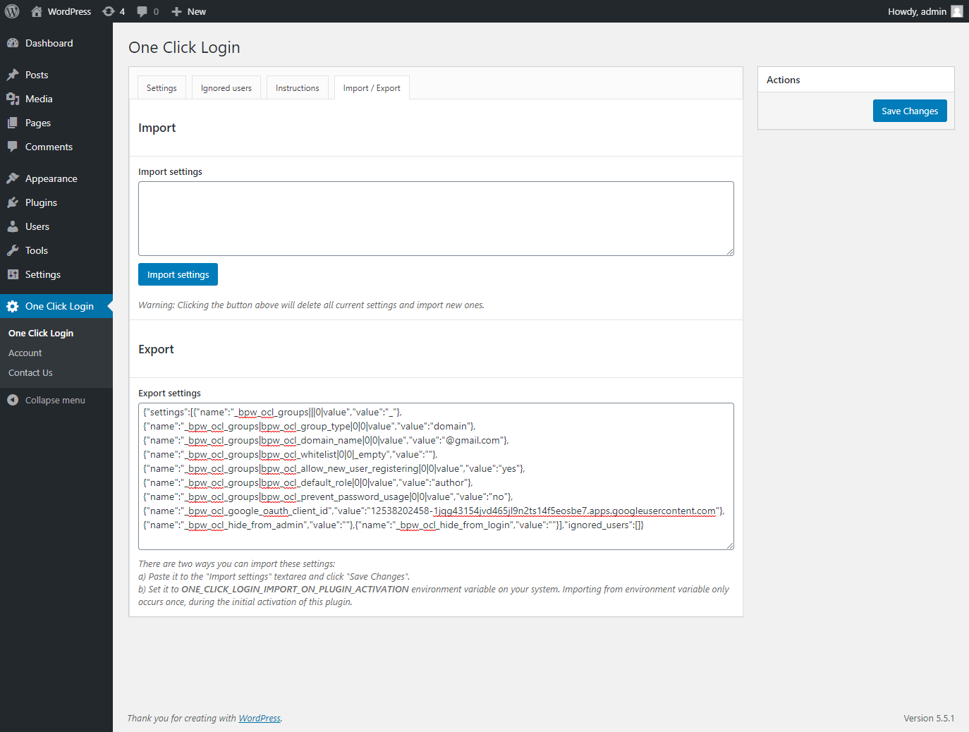Click the ONE_CLICK_LOGIN_IMPORT_ON_PLUGIN_ACTIVATION variable text
Viewport: 969px width, 732px height.
(x=295, y=589)
